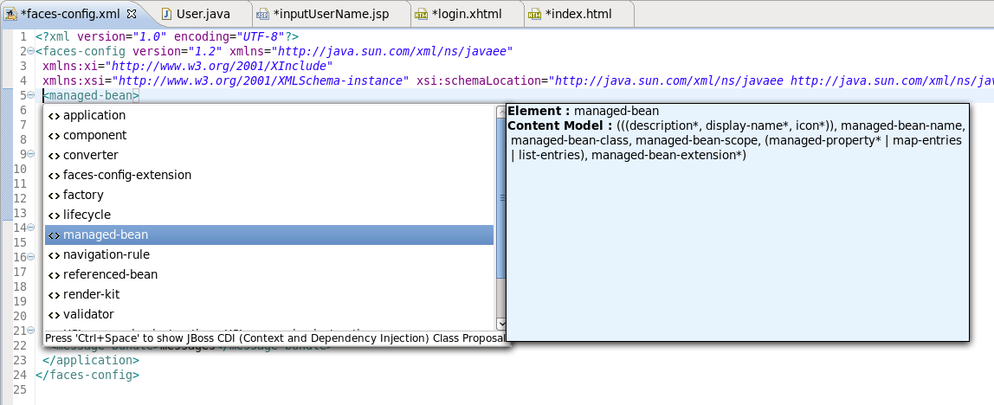Click the proposal list scrollbar down arrow
Image resolution: width=994 pixels, height=405 pixels.
point(500,324)
